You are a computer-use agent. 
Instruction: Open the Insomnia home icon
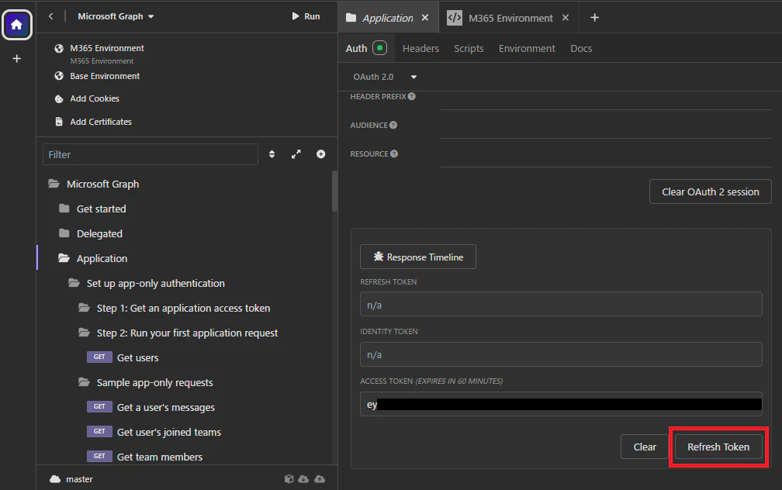click(x=17, y=25)
